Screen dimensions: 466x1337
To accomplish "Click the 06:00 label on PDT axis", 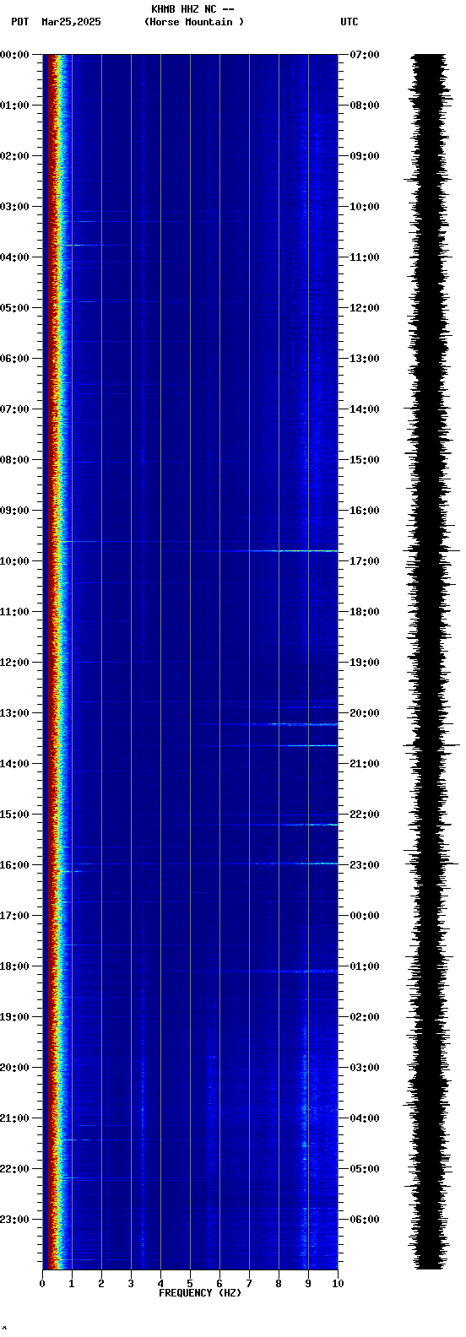I will tap(14, 359).
